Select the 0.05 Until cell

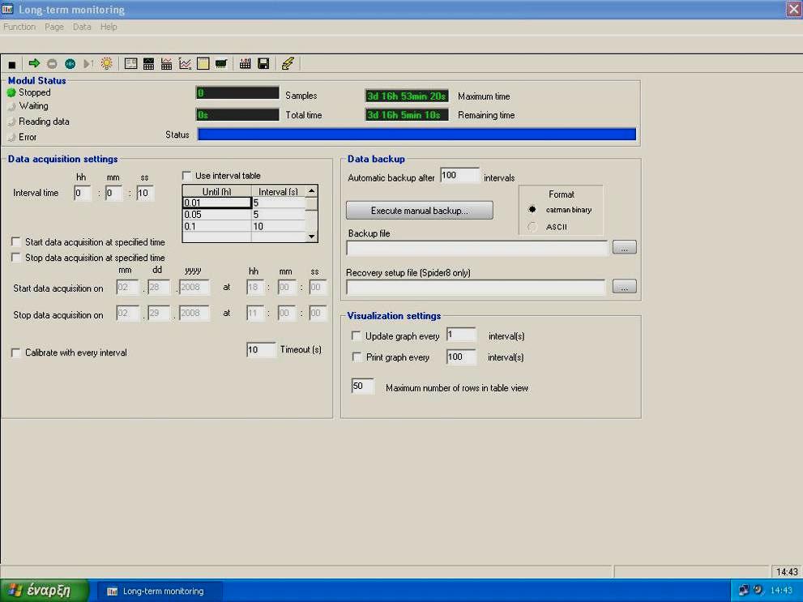(x=217, y=215)
